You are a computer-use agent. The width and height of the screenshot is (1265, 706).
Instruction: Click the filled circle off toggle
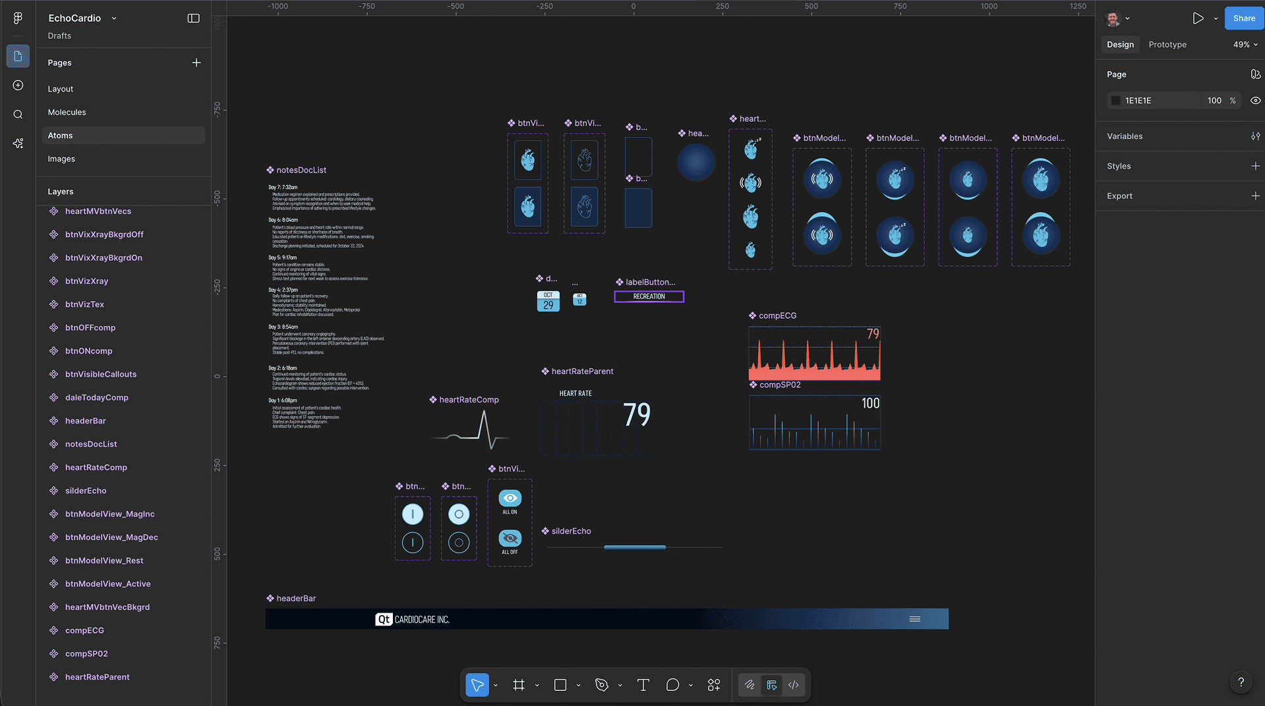tap(459, 514)
